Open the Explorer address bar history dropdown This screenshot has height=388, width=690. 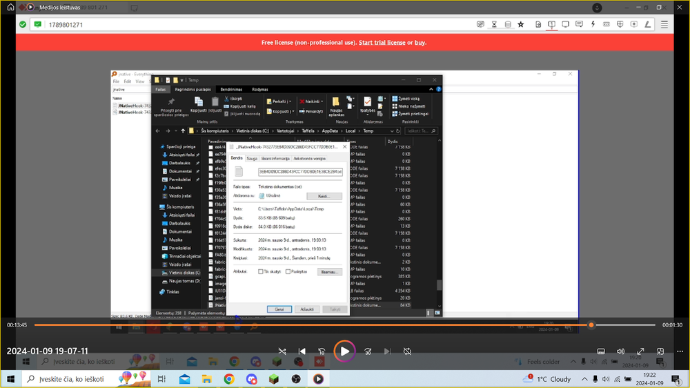pos(392,130)
